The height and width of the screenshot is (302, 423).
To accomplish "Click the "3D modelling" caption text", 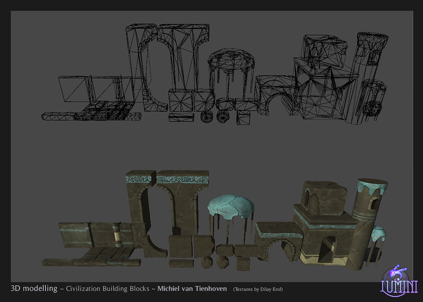I will click(x=34, y=289).
